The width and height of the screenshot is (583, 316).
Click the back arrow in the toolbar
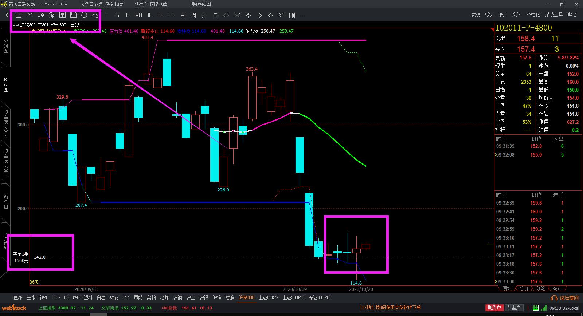[x=8, y=15]
